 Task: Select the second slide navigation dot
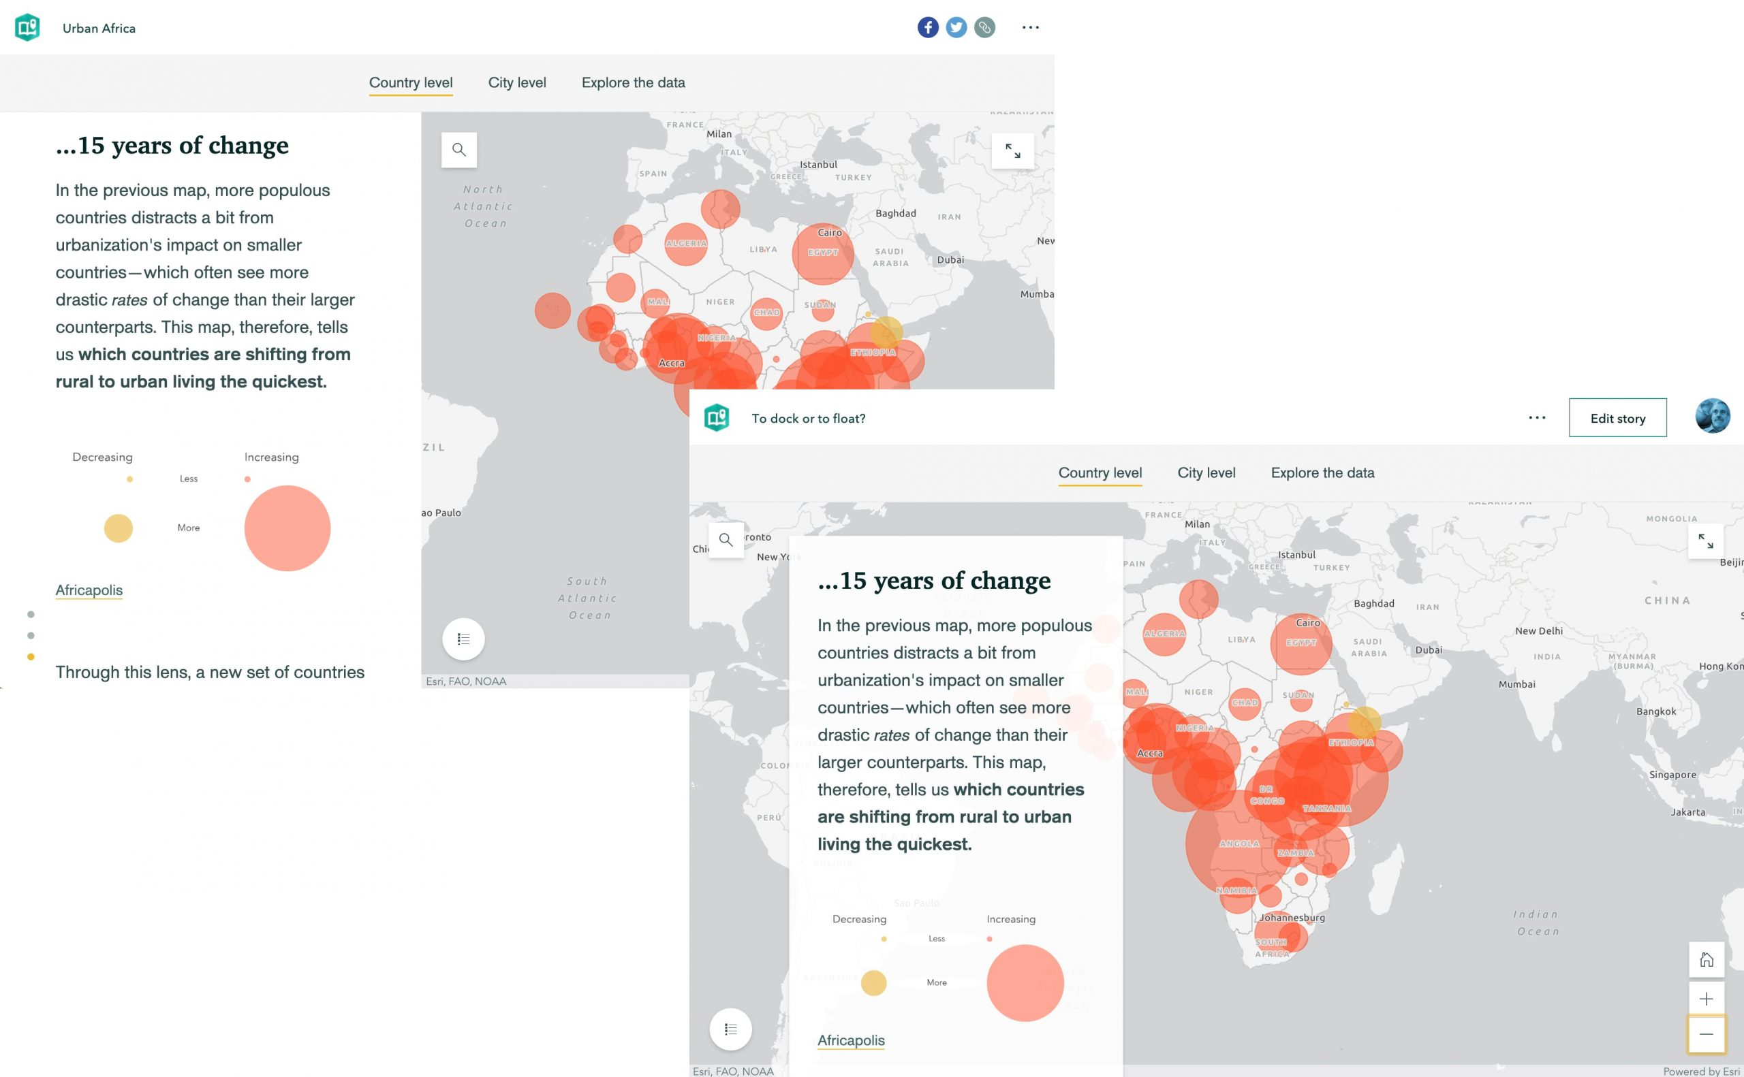[x=31, y=635]
